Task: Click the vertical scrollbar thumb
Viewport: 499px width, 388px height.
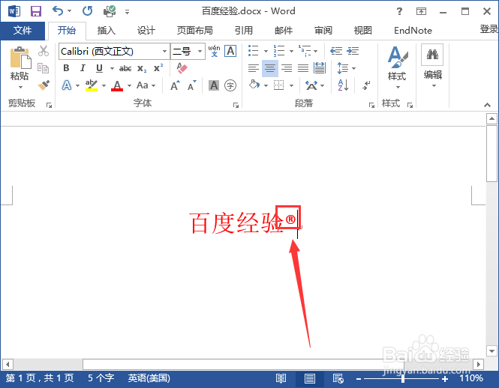Action: tap(491, 154)
